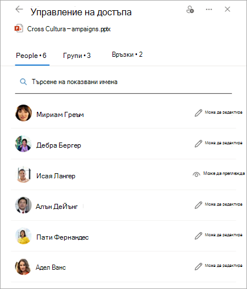Viewport: 247px width, 289px height.
Task: Select the People tab
Action: pyautogui.click(x=31, y=56)
